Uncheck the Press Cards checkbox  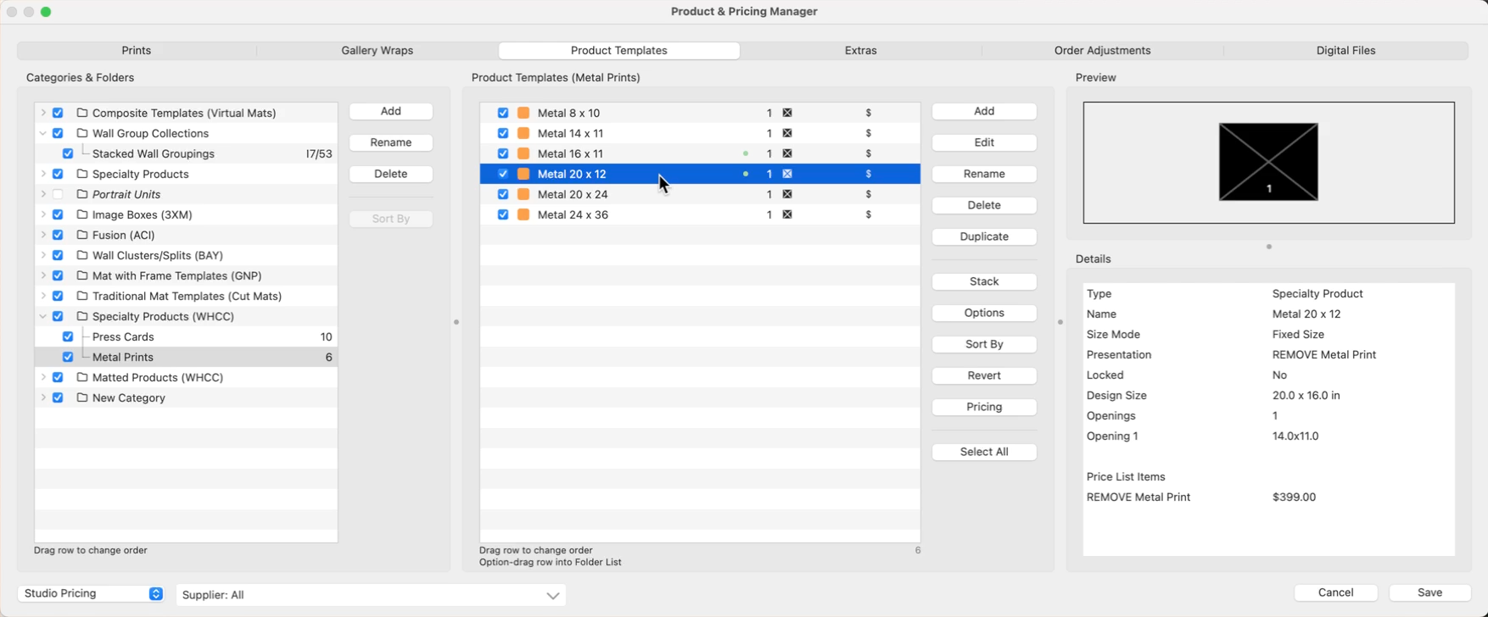[x=68, y=336]
